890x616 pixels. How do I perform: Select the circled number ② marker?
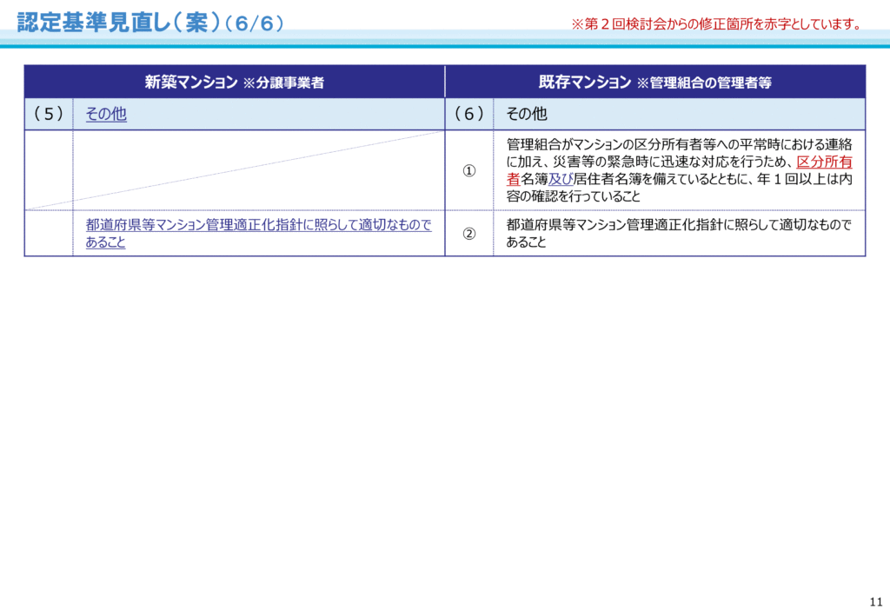[468, 234]
